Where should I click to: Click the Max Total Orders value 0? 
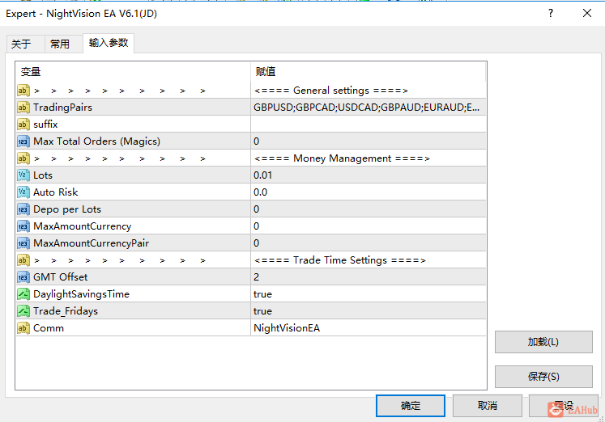368,141
